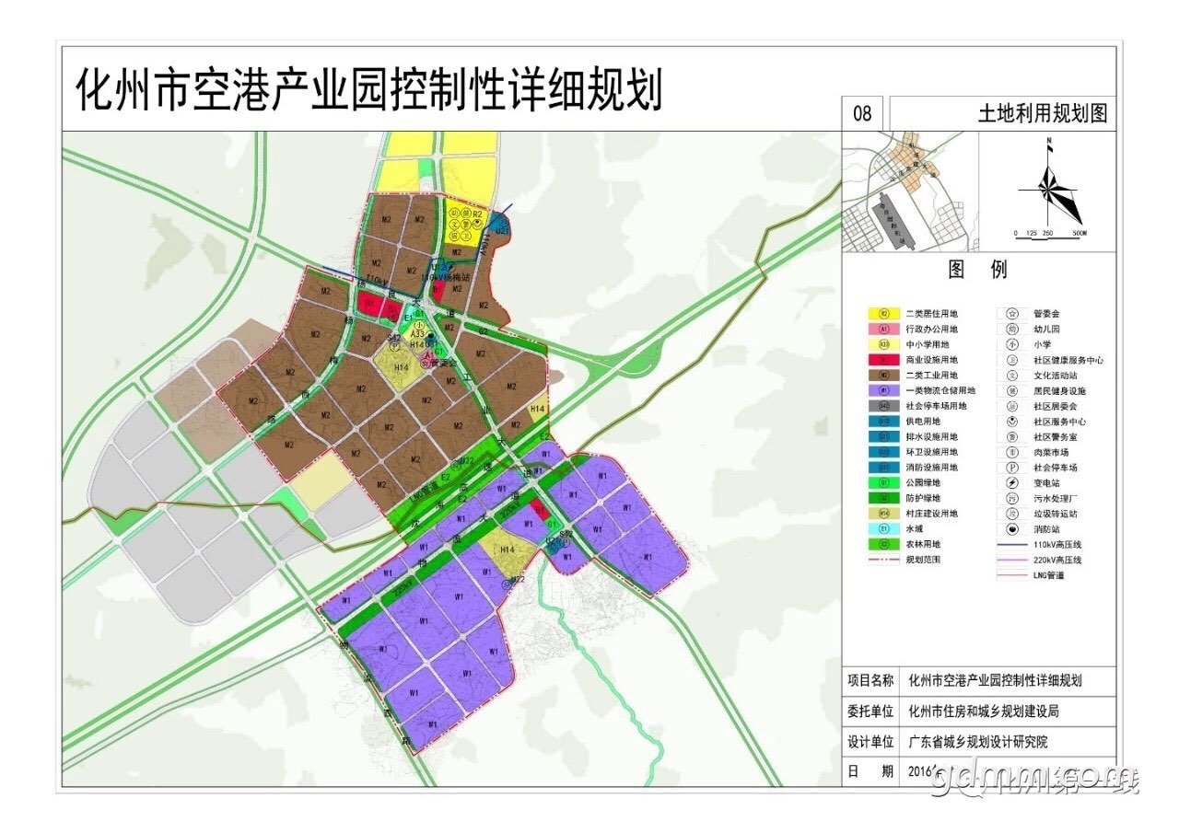This screenshot has height=833, width=1179.
Task: Click the main title 化州市空港产业园控制性详细规划
Action: coord(368,90)
